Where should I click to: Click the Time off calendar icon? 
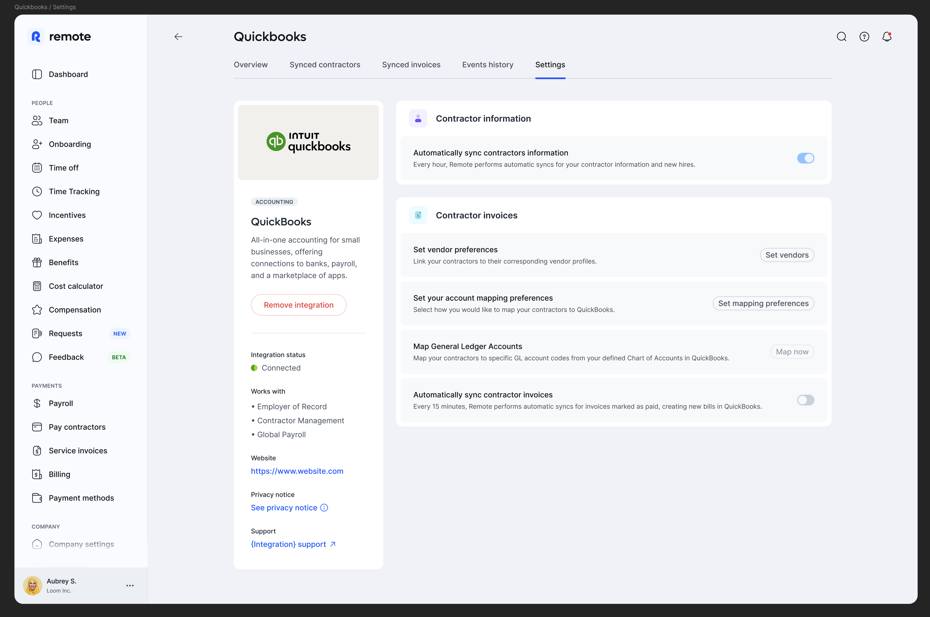[37, 168]
